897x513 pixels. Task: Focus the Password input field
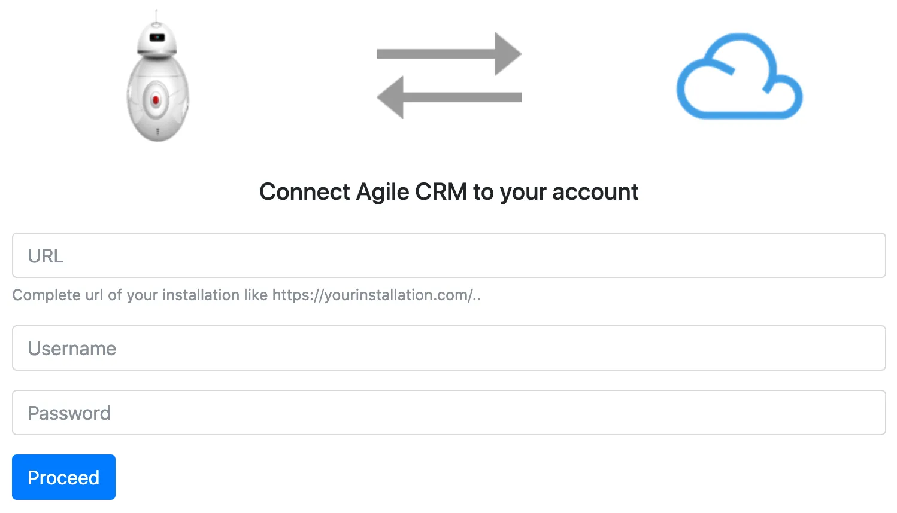pyautogui.click(x=448, y=413)
